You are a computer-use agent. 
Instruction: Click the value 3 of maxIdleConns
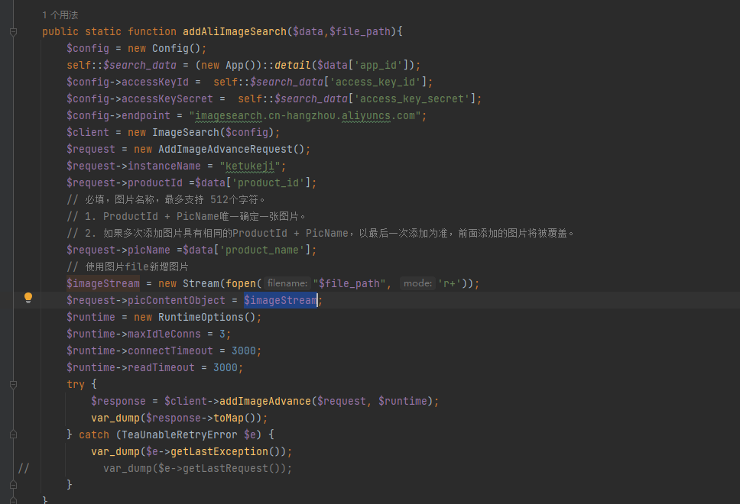222,334
